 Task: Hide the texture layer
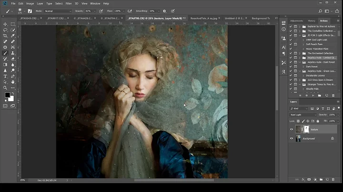[292, 129]
